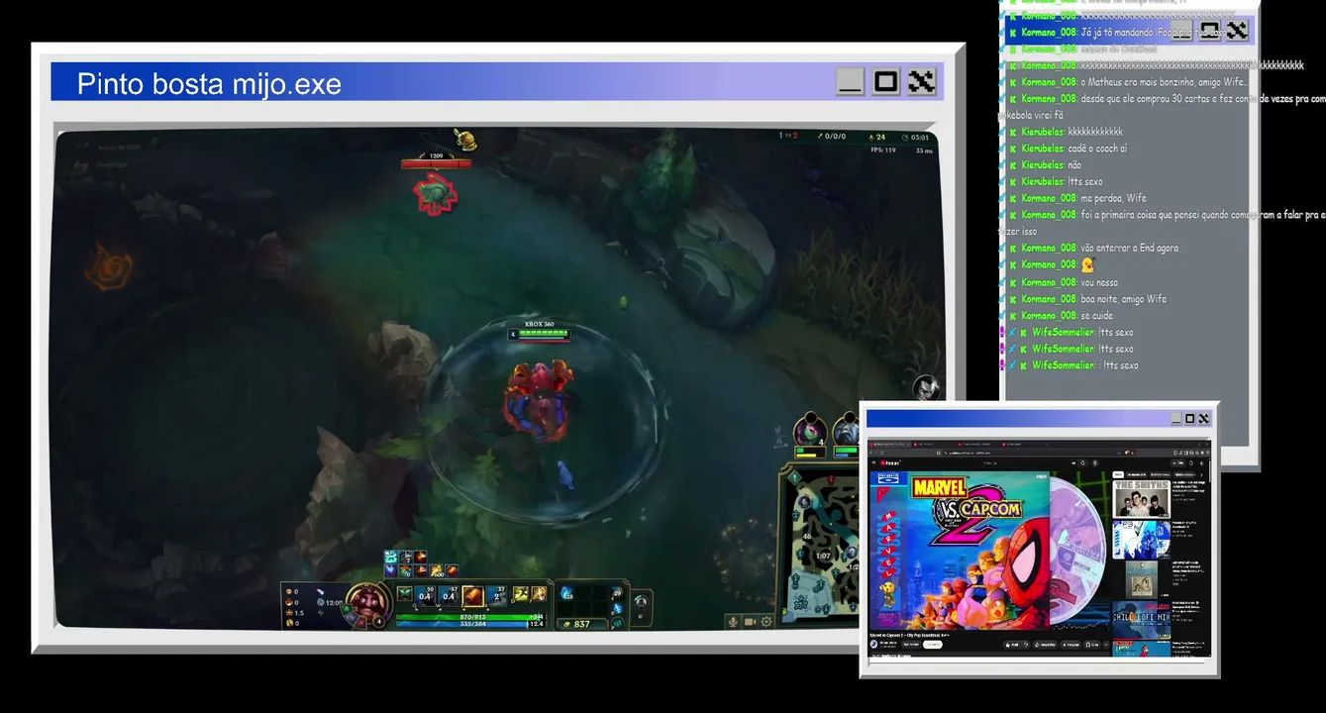The height and width of the screenshot is (713, 1326).
Task: Click the green health bar showing 870/913
Action: click(470, 616)
